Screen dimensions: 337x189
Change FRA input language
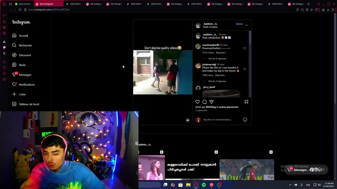click(308, 185)
